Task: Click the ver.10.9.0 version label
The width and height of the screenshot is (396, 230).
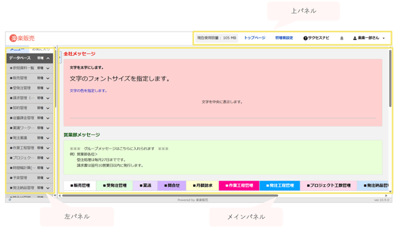Action: [x=382, y=200]
